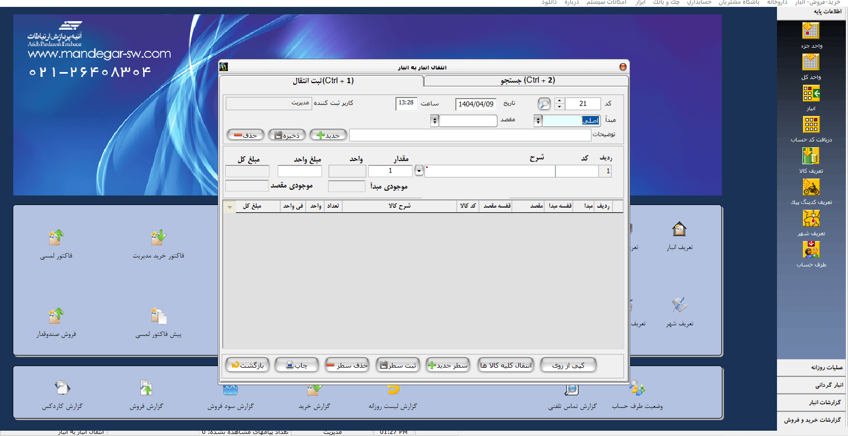
Task: Open گزارش فروش report icon
Action: point(146,388)
